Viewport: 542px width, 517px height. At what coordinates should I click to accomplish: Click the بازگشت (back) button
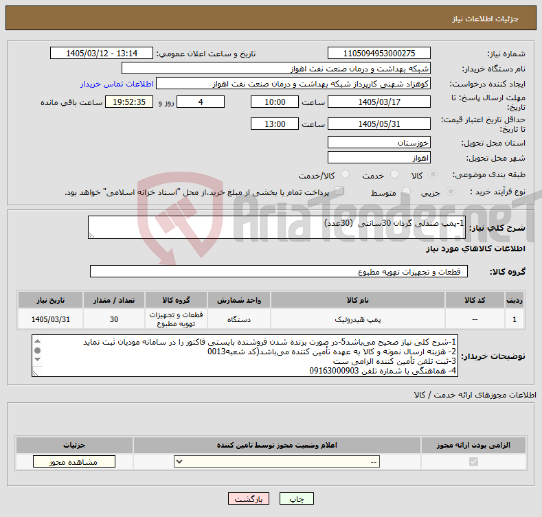tap(249, 498)
